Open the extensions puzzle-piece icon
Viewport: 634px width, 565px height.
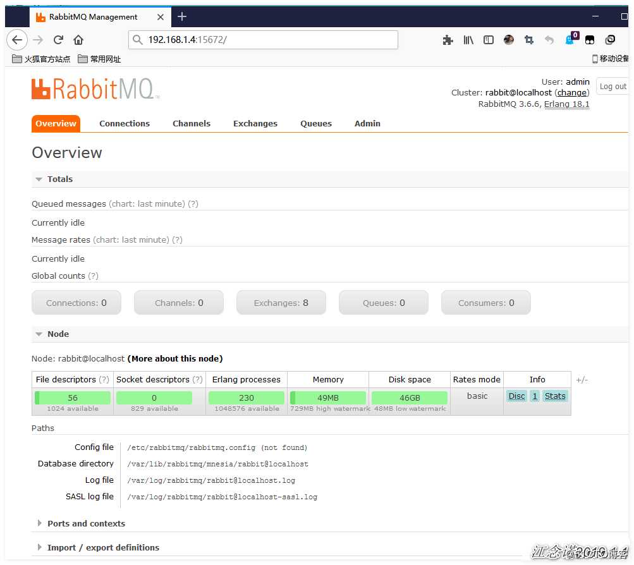pyautogui.click(x=448, y=40)
